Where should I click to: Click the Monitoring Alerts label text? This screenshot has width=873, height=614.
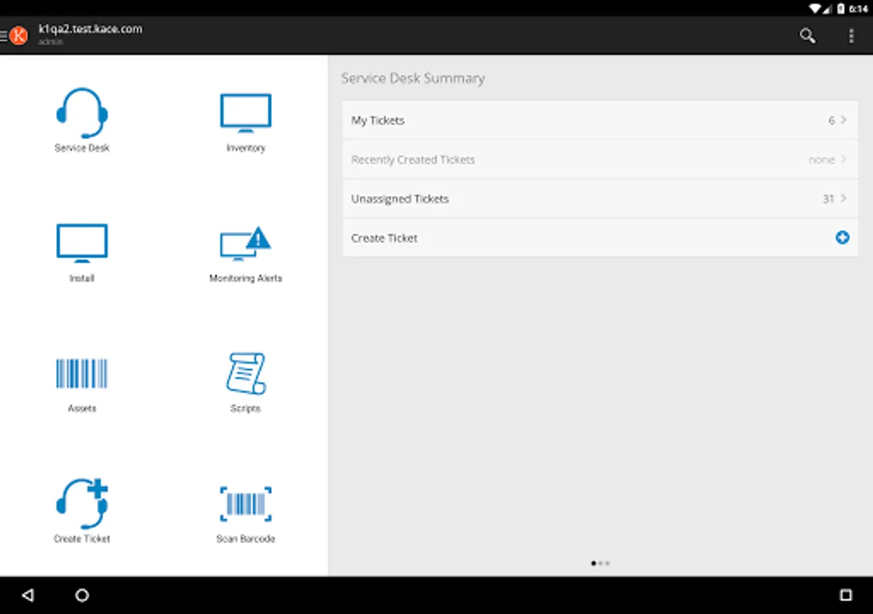click(246, 278)
